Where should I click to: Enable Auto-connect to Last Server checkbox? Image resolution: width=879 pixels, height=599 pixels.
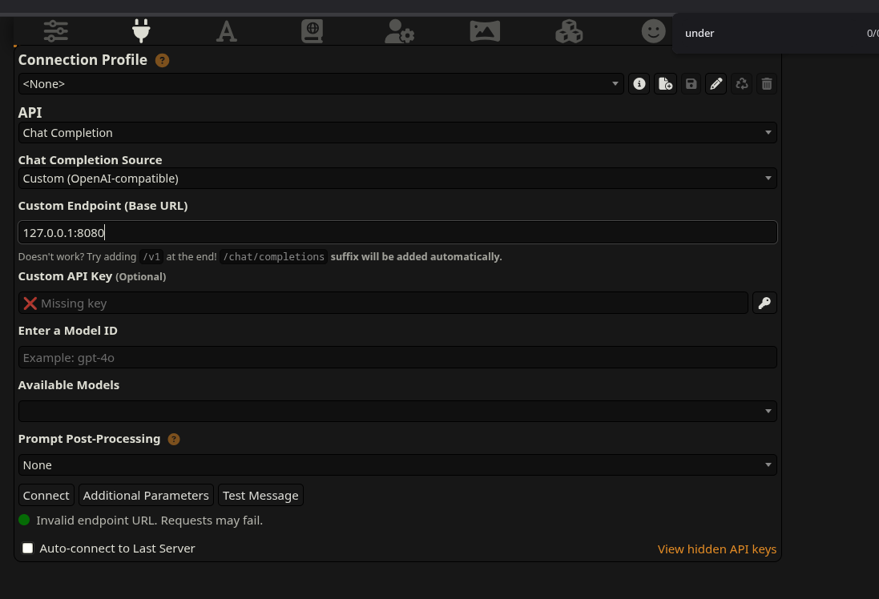pos(27,548)
